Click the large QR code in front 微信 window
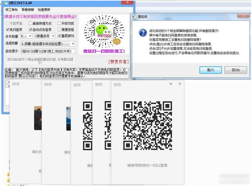 pos(147,126)
